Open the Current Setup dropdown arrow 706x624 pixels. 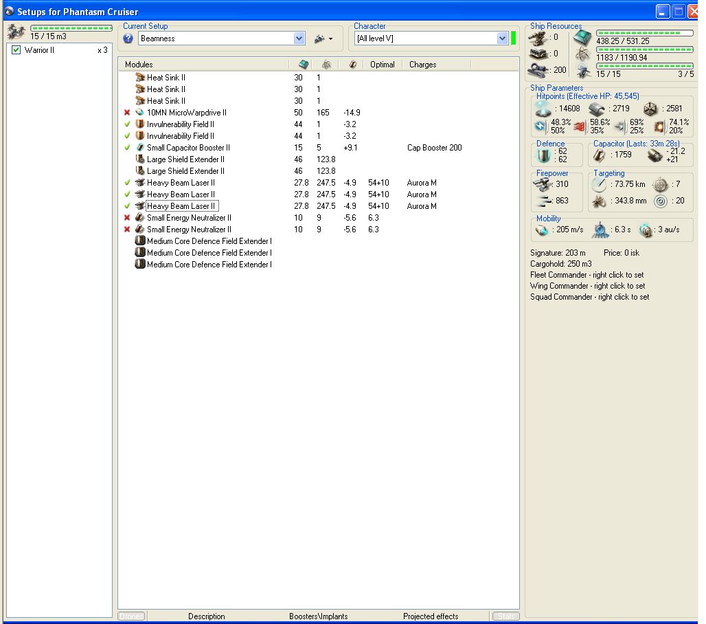299,38
